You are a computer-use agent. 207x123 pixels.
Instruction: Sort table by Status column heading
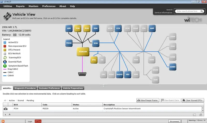point(76,105)
